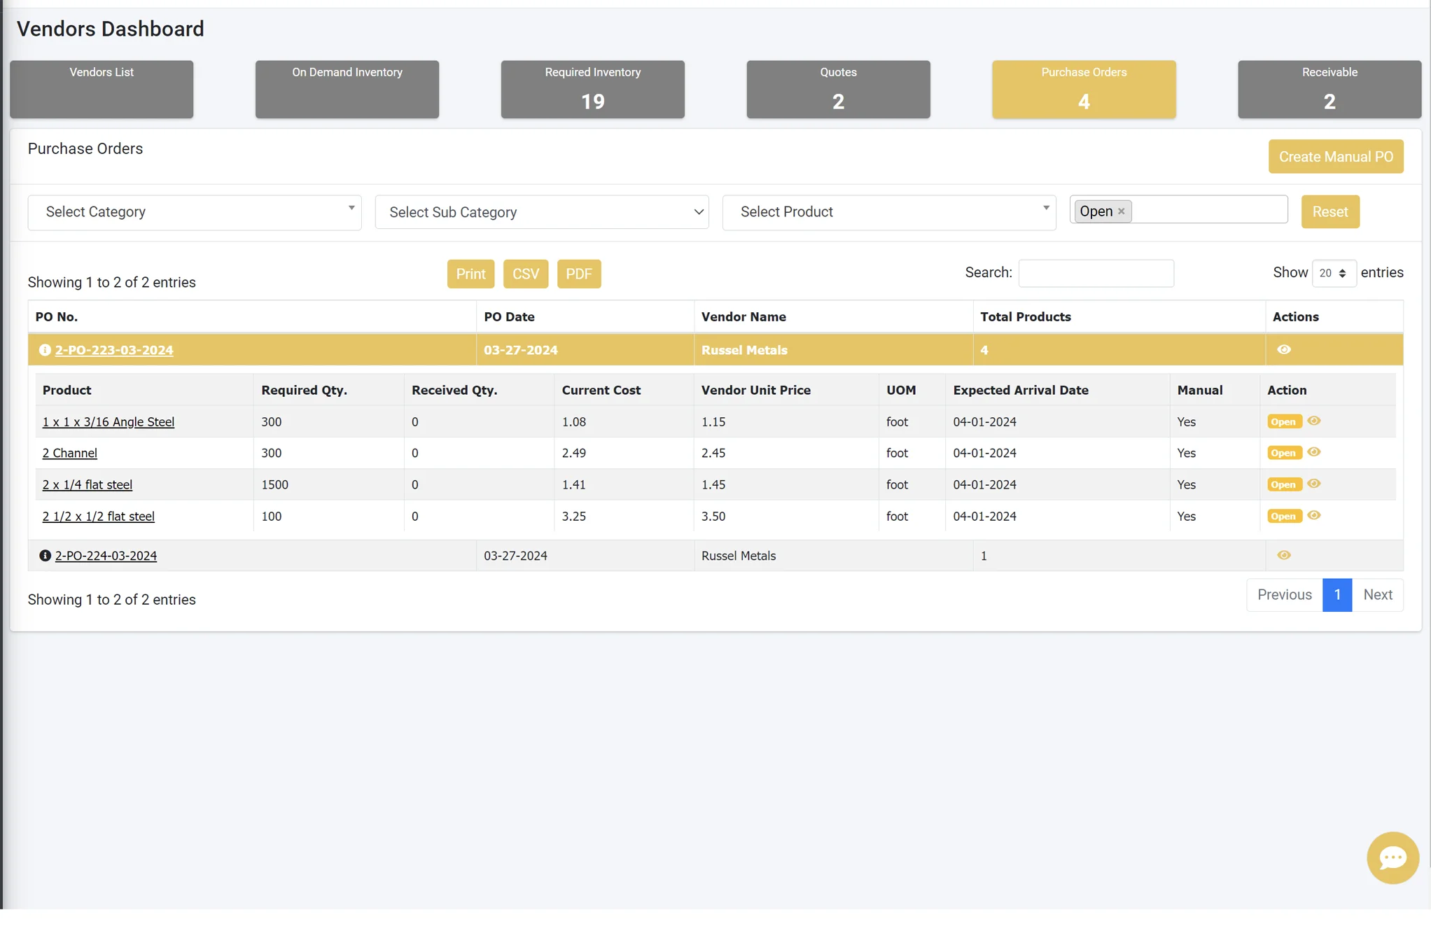Image resolution: width=1431 pixels, height=931 pixels.
Task: Click Open status badge for 2 Channel
Action: coord(1283,453)
